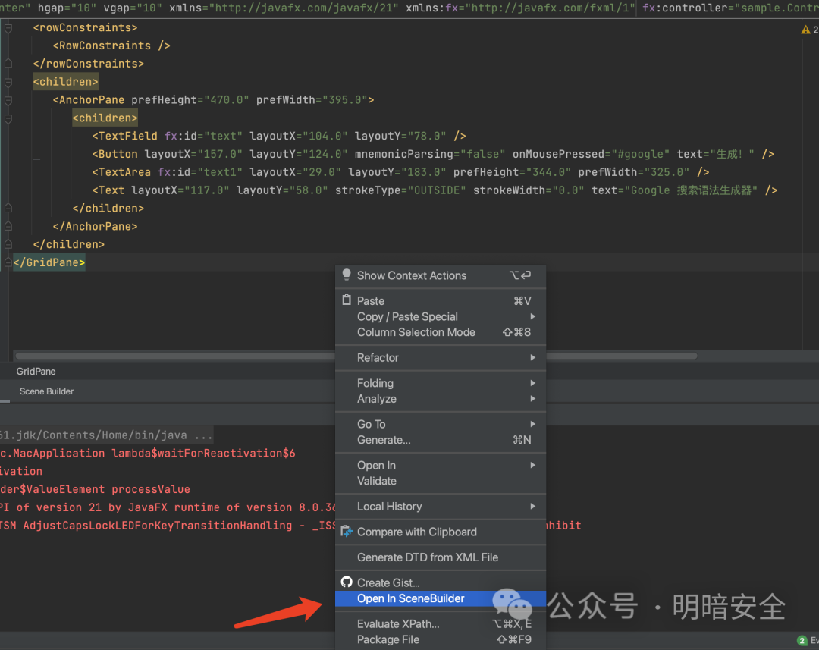Click the Compare with Clipboard icon

pyautogui.click(x=347, y=532)
